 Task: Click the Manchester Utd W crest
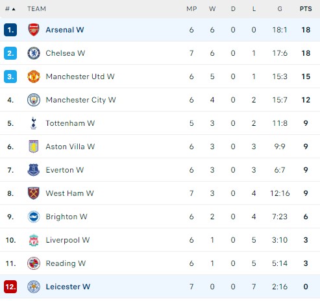pyautogui.click(x=34, y=77)
